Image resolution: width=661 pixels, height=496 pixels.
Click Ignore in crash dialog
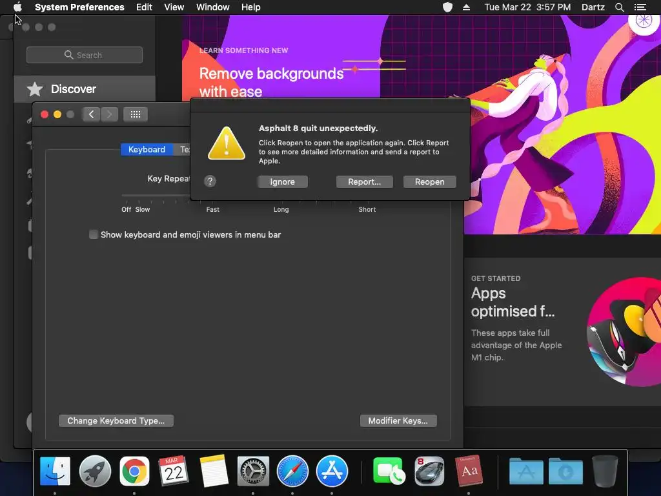click(283, 181)
